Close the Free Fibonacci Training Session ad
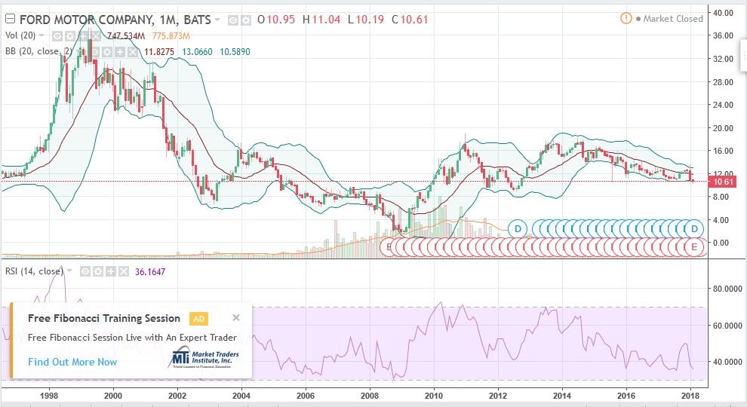 pyautogui.click(x=236, y=317)
